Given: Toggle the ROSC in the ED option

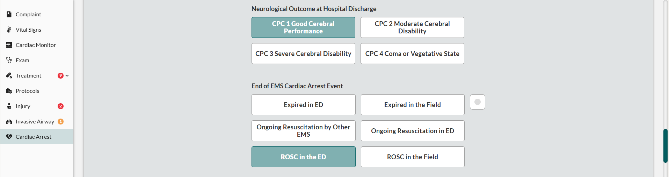Looking at the screenshot, I should pos(303,157).
